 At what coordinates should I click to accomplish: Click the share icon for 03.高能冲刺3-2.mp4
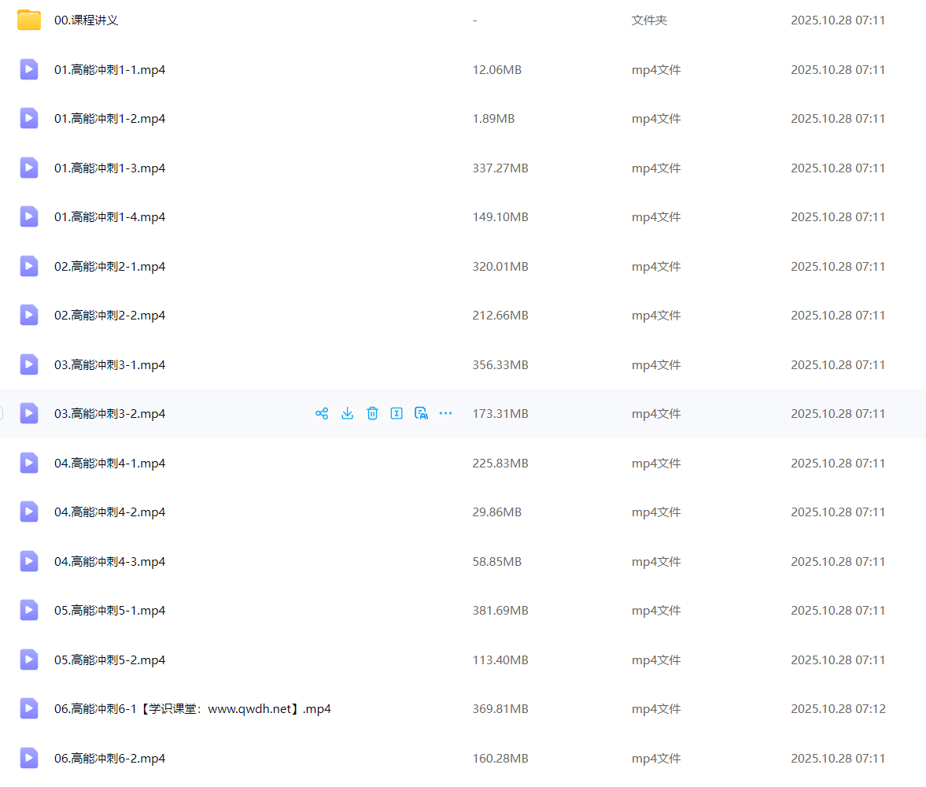tap(322, 413)
